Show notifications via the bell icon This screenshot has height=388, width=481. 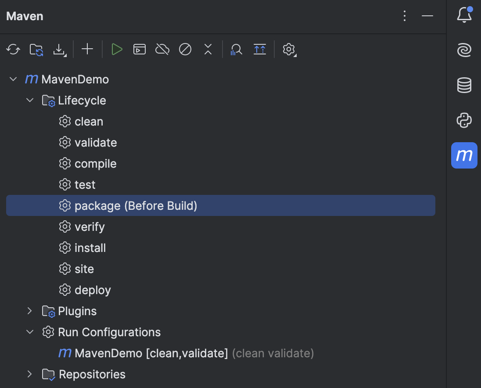464,14
